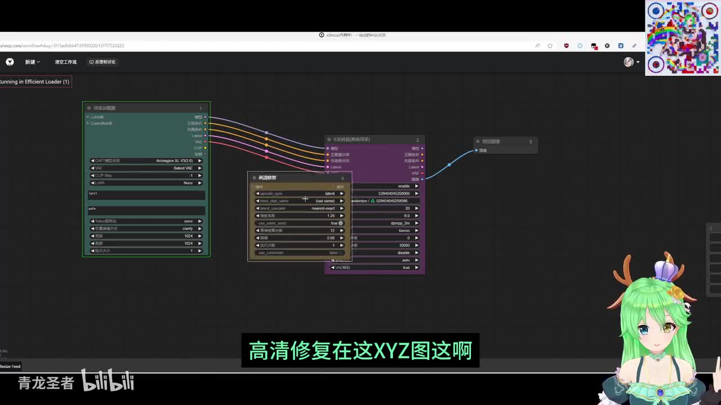Screen dimensions: 721x405
Task: Open 反馈和讨论 in the top menu
Action: pos(102,62)
